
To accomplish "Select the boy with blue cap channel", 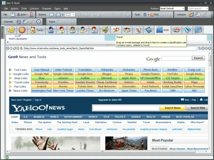I will point(51,30).
